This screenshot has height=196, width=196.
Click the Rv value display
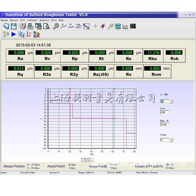[44, 53]
